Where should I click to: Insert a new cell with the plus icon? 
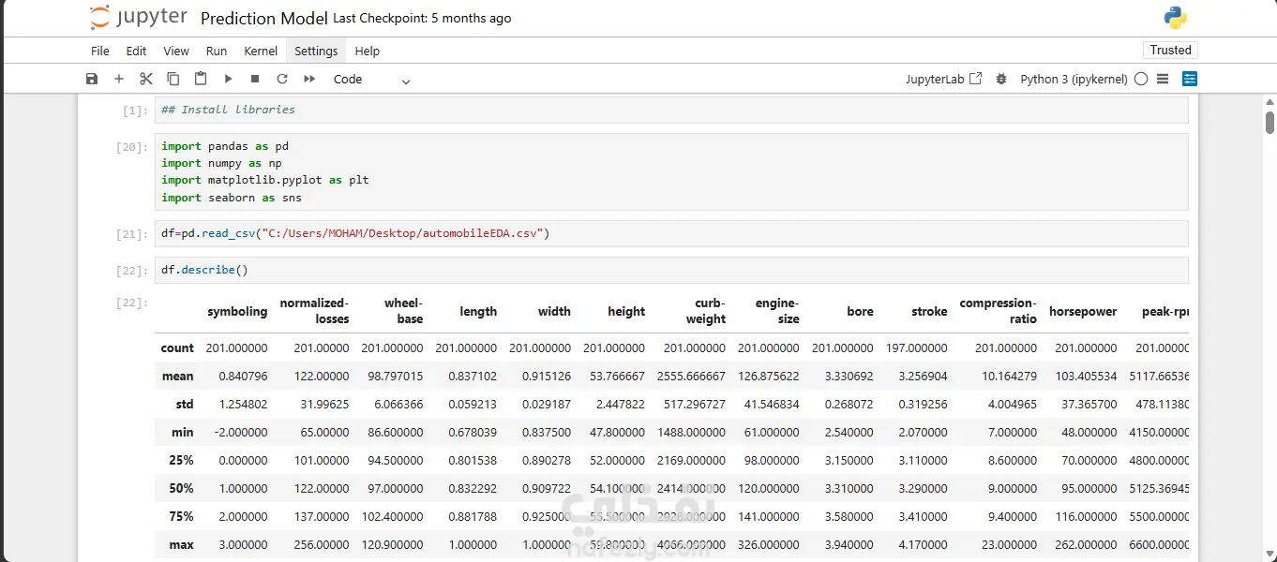[119, 80]
